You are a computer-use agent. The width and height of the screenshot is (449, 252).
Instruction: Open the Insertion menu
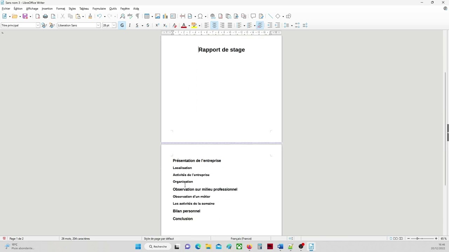click(x=47, y=8)
